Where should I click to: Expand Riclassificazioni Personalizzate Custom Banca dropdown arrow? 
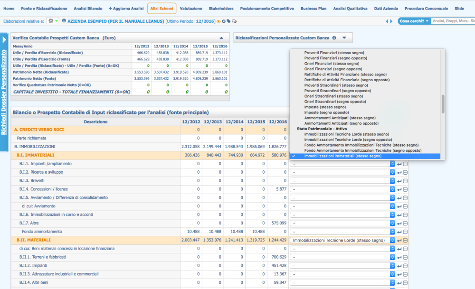(344, 38)
